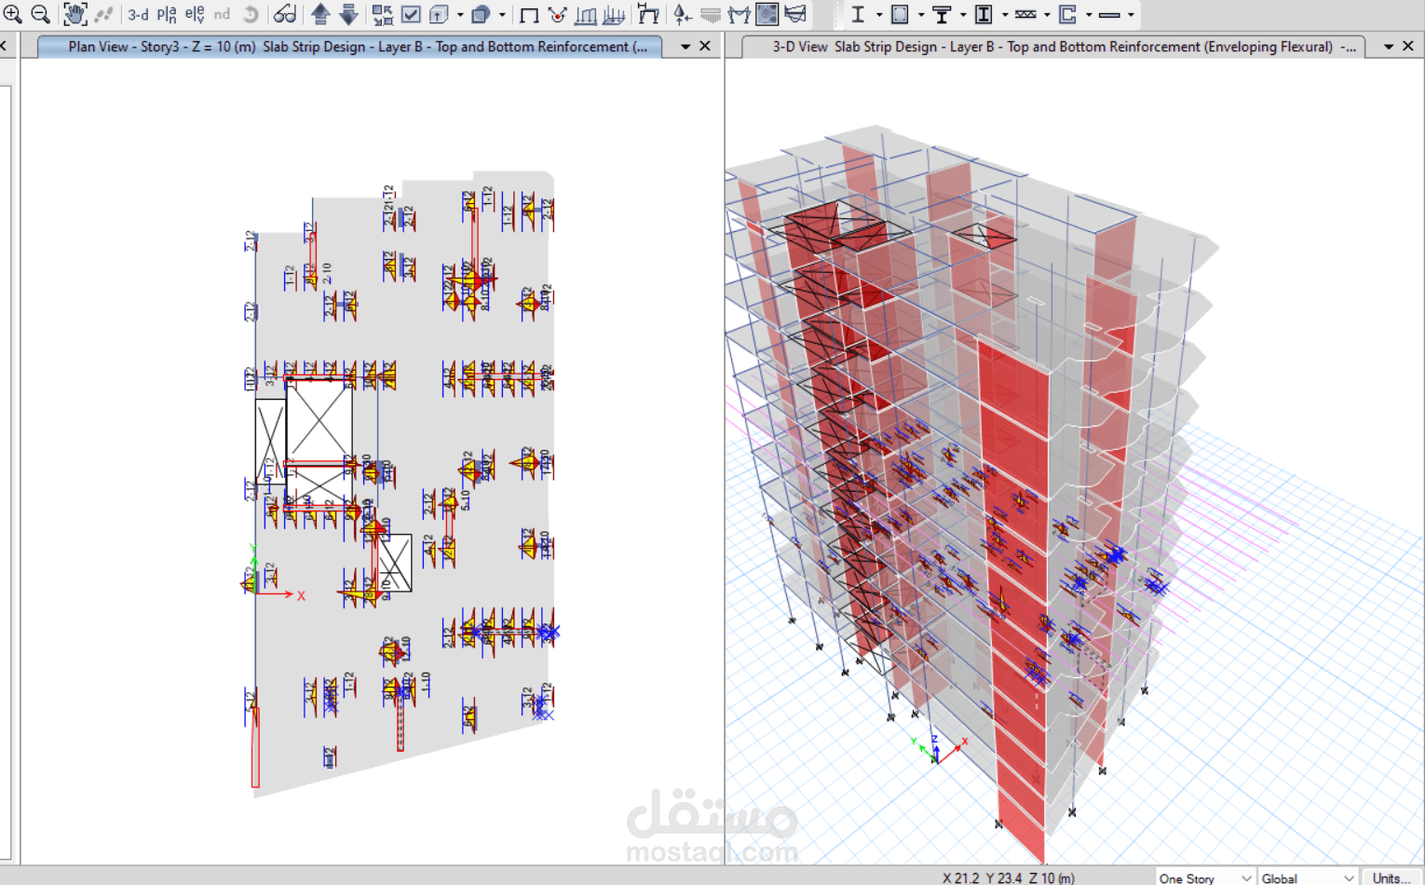Open dropdown arrow beside cube view icon
Screen dimensions: 1425x885
(460, 15)
